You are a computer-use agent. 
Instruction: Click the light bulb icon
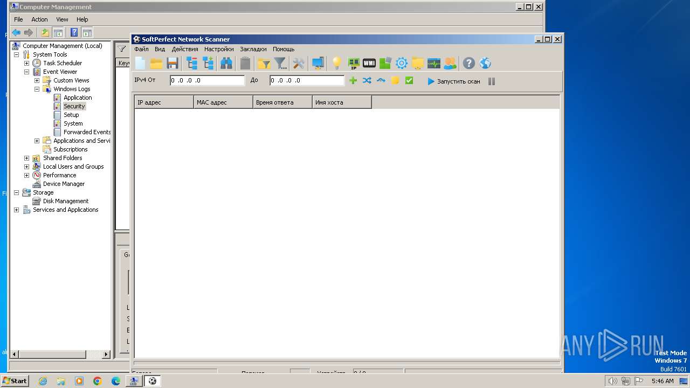337,64
